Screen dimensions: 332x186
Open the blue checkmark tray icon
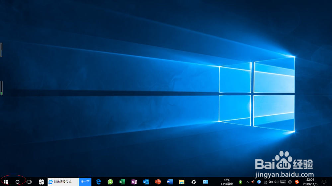(x=259, y=182)
